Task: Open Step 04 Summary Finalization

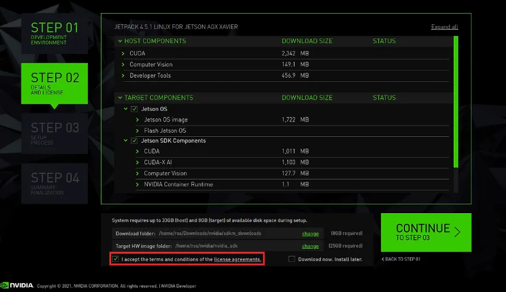Action: (x=55, y=184)
